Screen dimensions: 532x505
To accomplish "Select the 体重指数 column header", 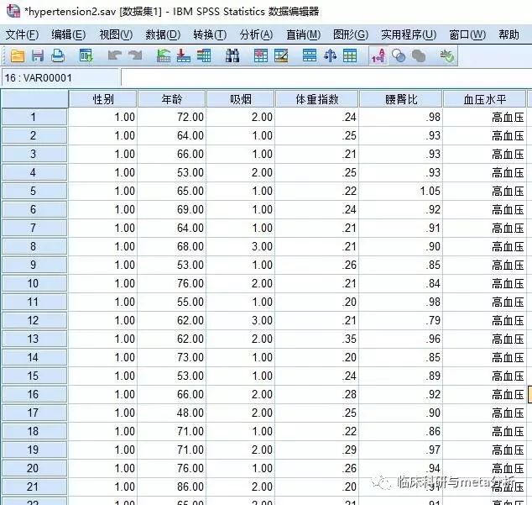I will tap(317, 99).
